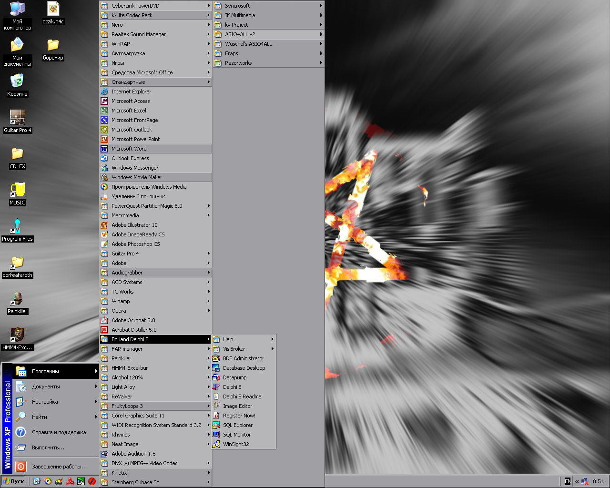Open Delphi 5 Readme
The height and width of the screenshot is (488, 610).
coord(244,396)
